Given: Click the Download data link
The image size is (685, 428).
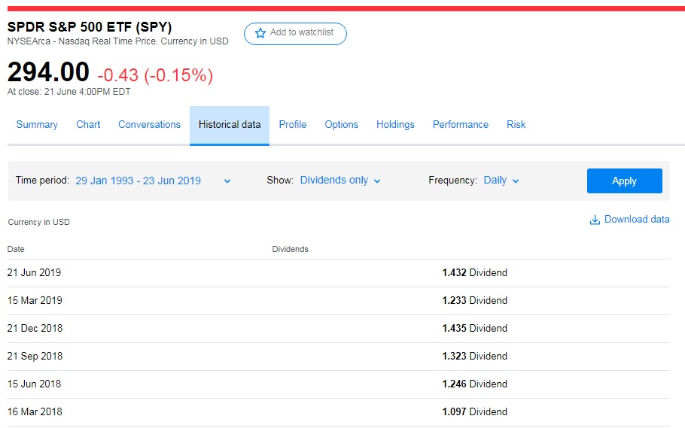Looking at the screenshot, I should coord(636,220).
